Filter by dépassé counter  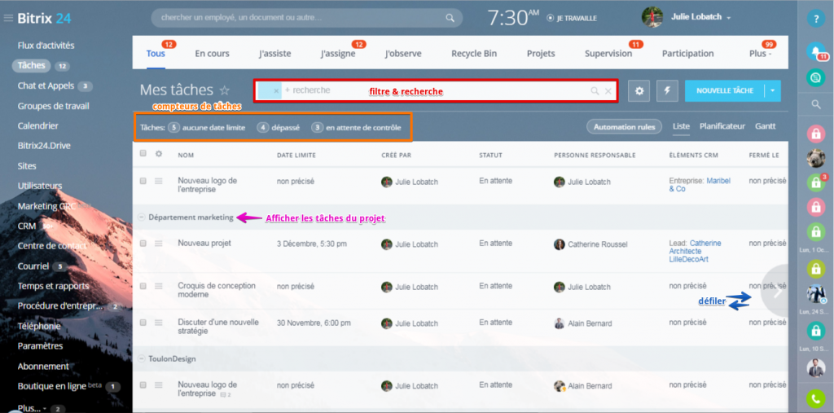pos(279,128)
